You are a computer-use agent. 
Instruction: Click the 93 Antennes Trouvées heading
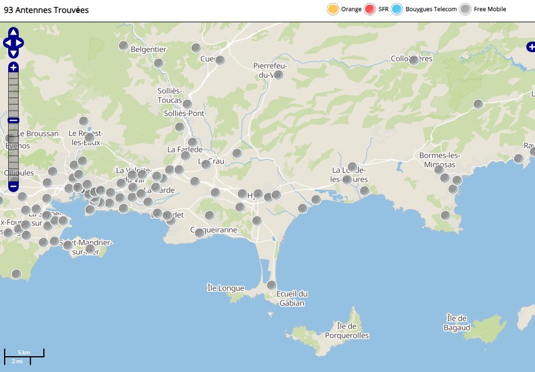coord(46,10)
